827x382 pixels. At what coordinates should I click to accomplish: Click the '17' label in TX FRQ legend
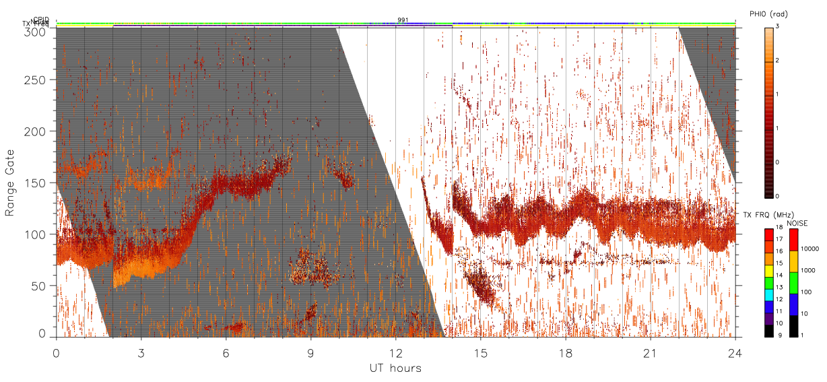[779, 241]
